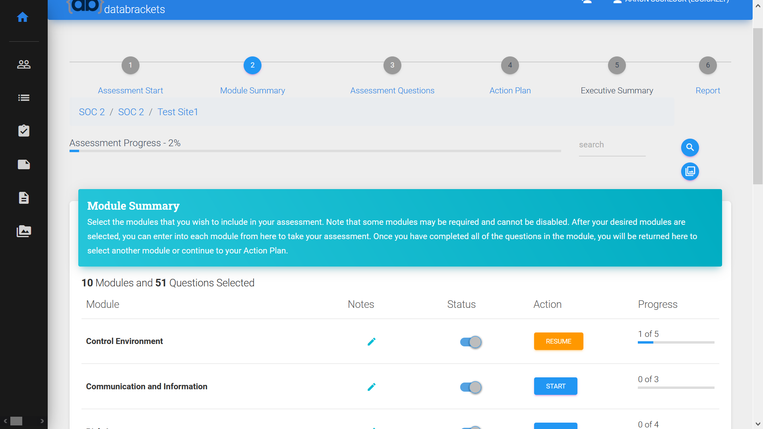The image size is (763, 429).
Task: Edit notes for Communication and Information
Action: 372,387
